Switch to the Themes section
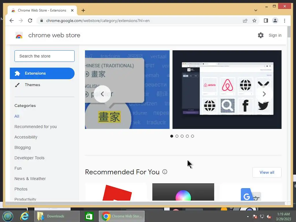Viewport: 296px width, 222px height. click(x=42, y=85)
